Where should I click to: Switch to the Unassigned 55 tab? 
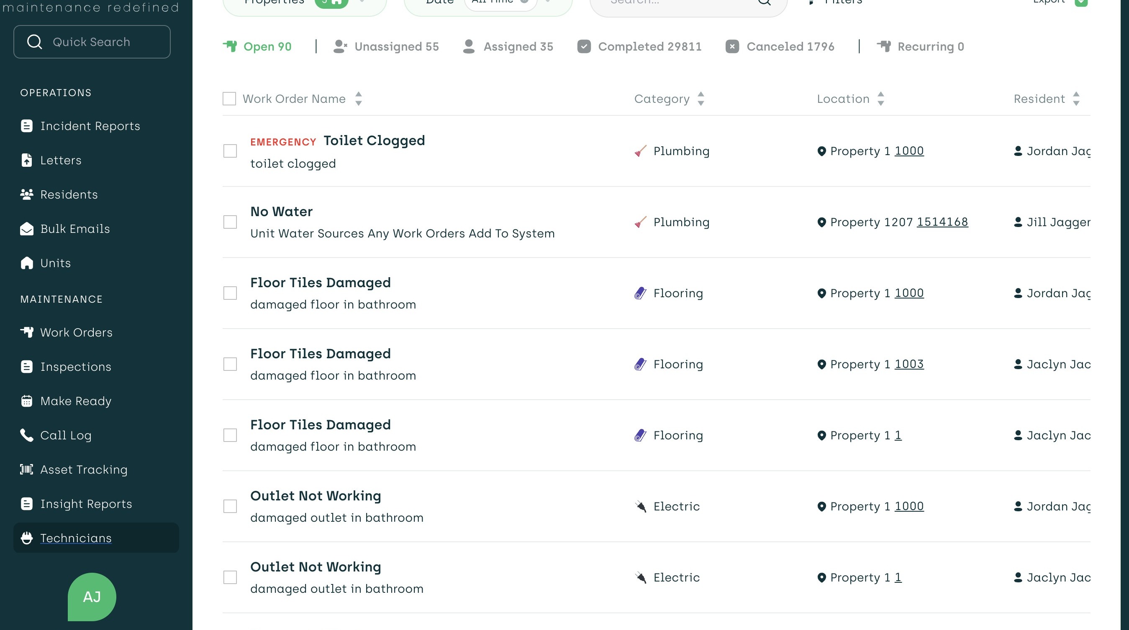(386, 46)
